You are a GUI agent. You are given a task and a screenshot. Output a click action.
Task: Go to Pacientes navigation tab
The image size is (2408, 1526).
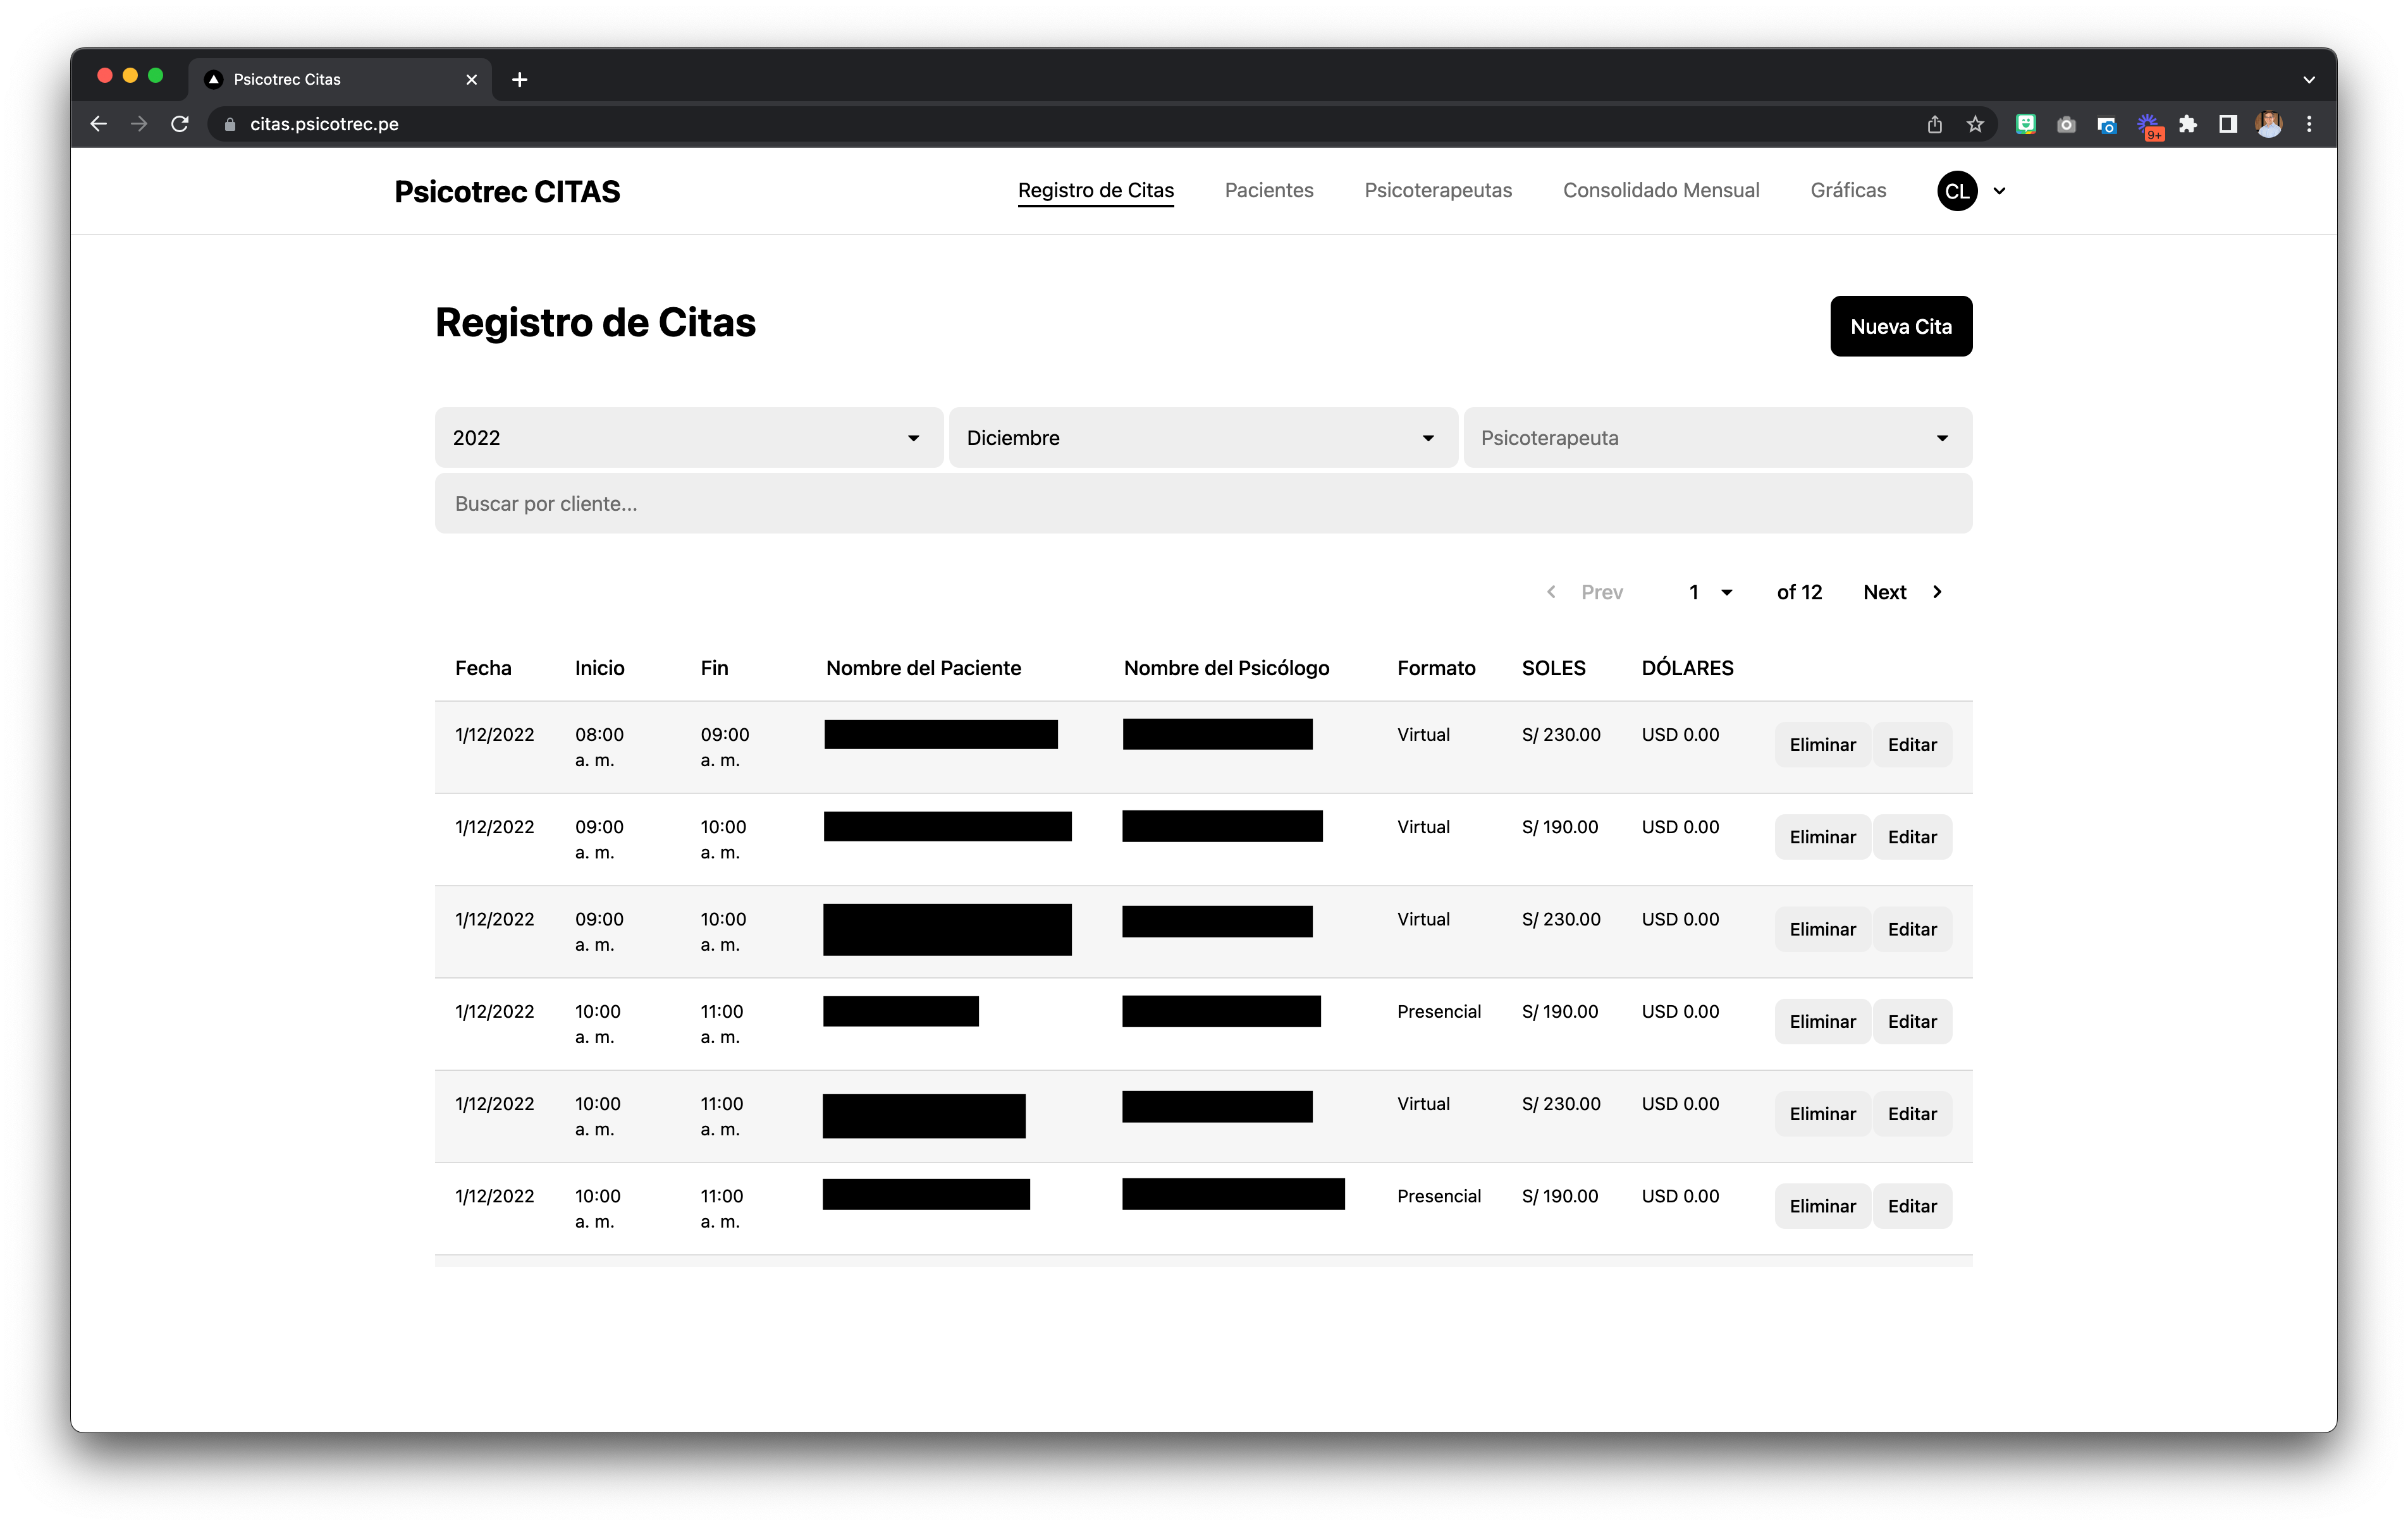(1268, 190)
